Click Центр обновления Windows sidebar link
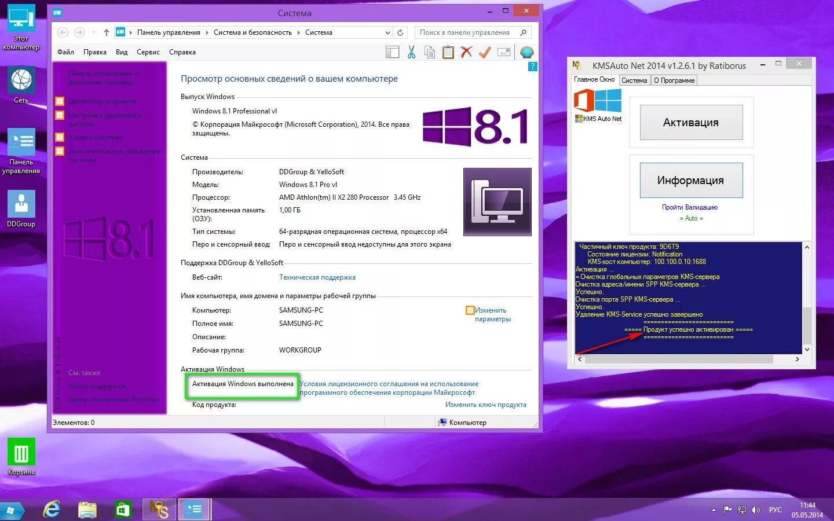The width and height of the screenshot is (834, 521). click(114, 399)
